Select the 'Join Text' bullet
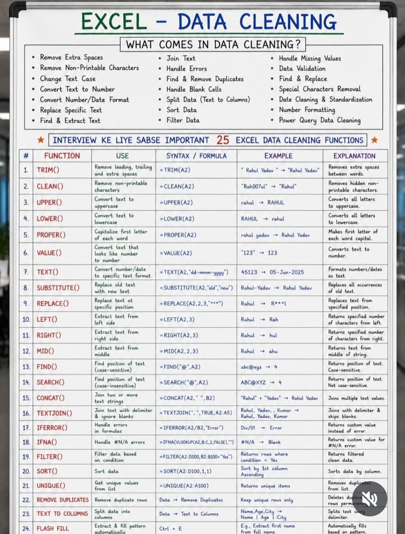The height and width of the screenshot is (534, 405). click(x=181, y=58)
